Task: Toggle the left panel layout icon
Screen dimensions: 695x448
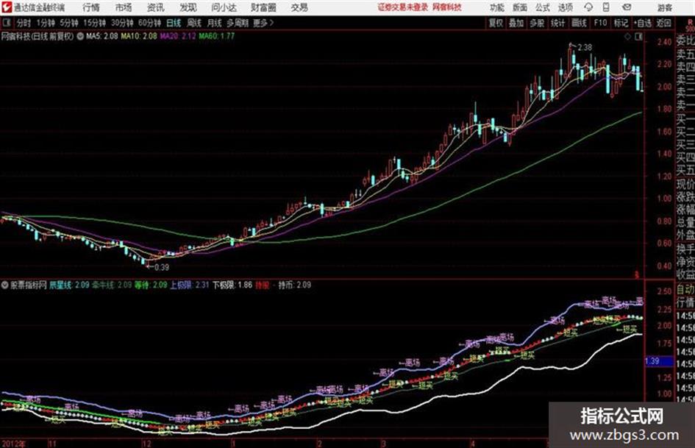Action: pos(6,23)
